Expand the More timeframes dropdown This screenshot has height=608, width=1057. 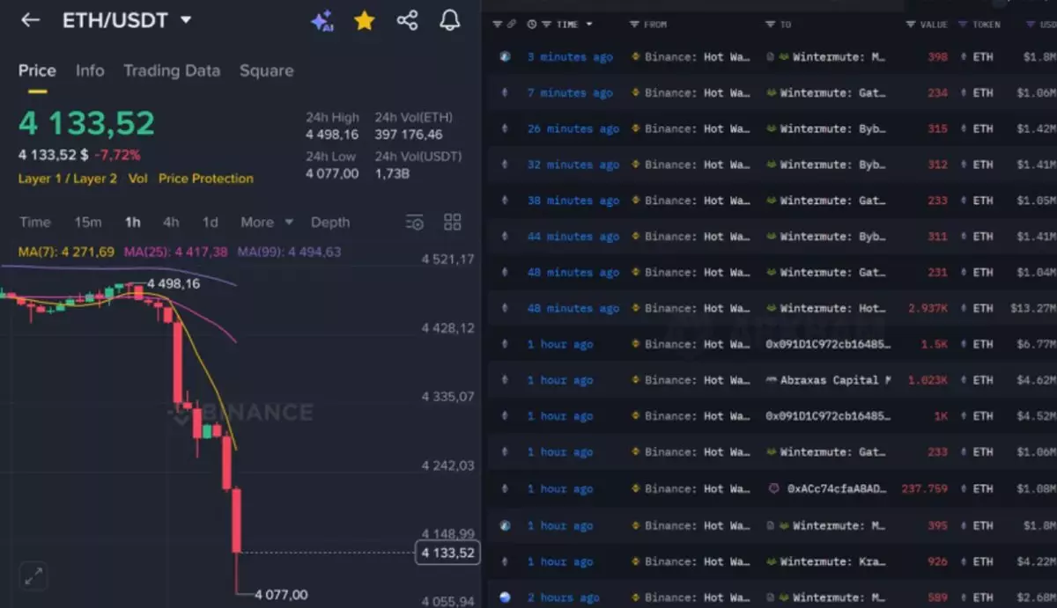point(267,223)
